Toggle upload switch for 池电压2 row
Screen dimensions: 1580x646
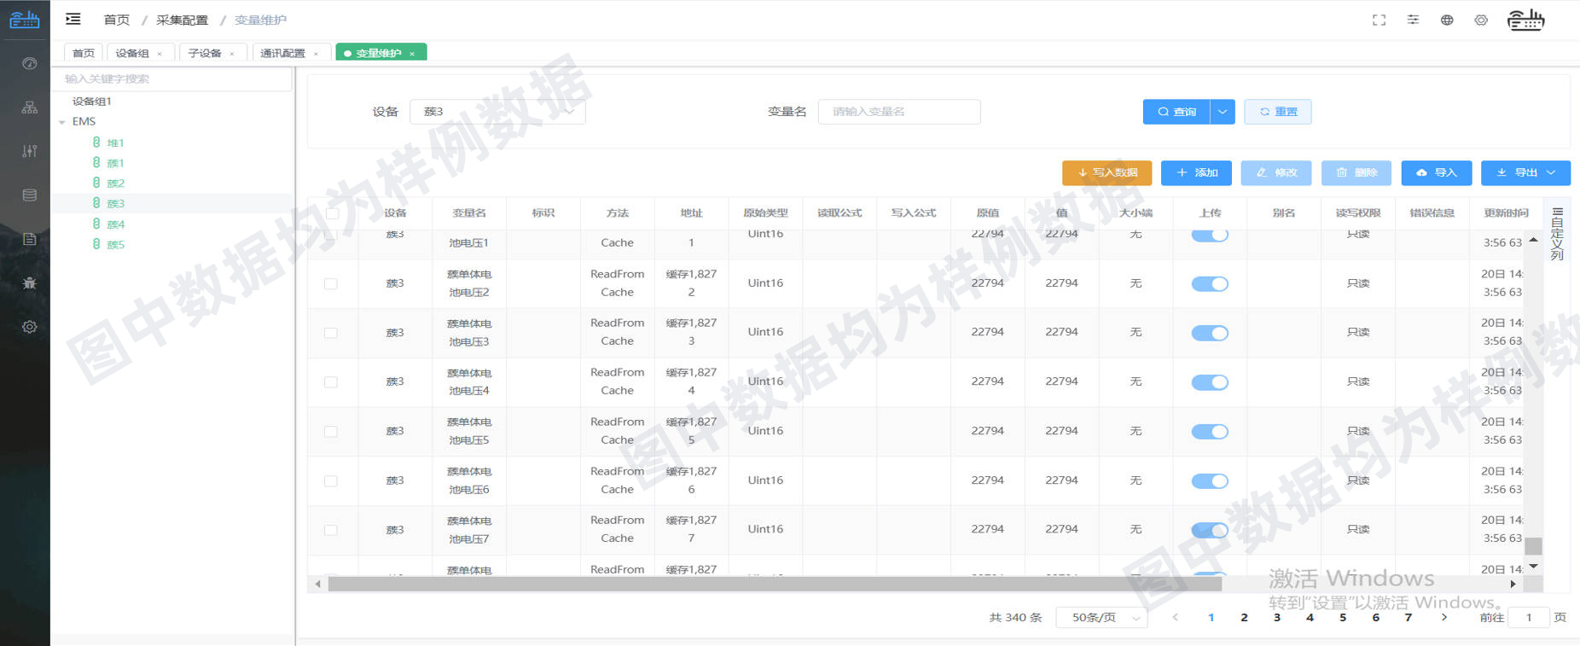(x=1209, y=283)
